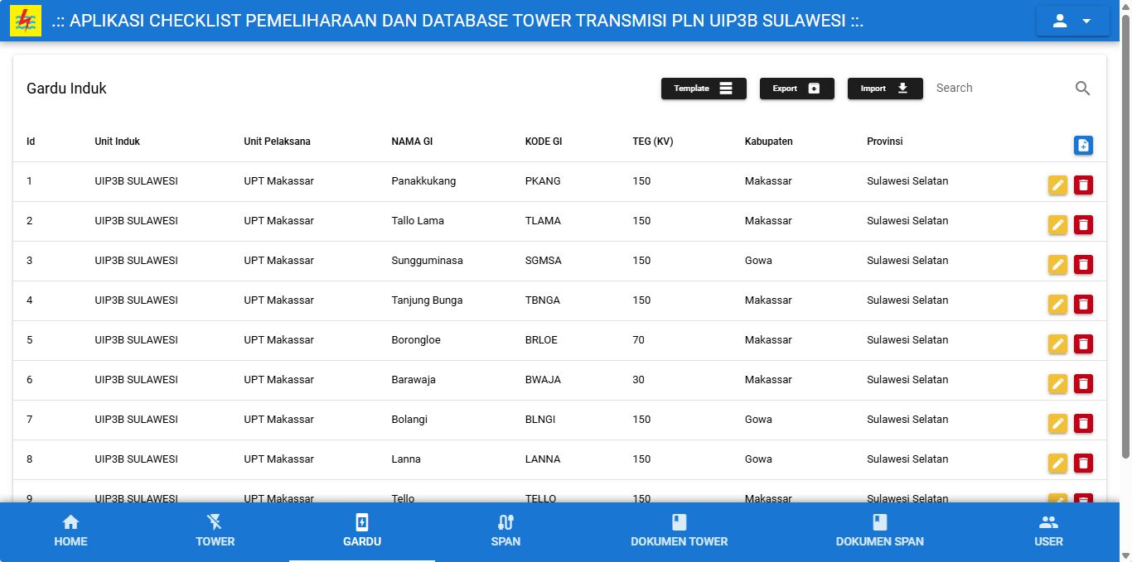Edit the Borongloe row
Viewport: 1132px width, 562px height.
click(x=1057, y=344)
